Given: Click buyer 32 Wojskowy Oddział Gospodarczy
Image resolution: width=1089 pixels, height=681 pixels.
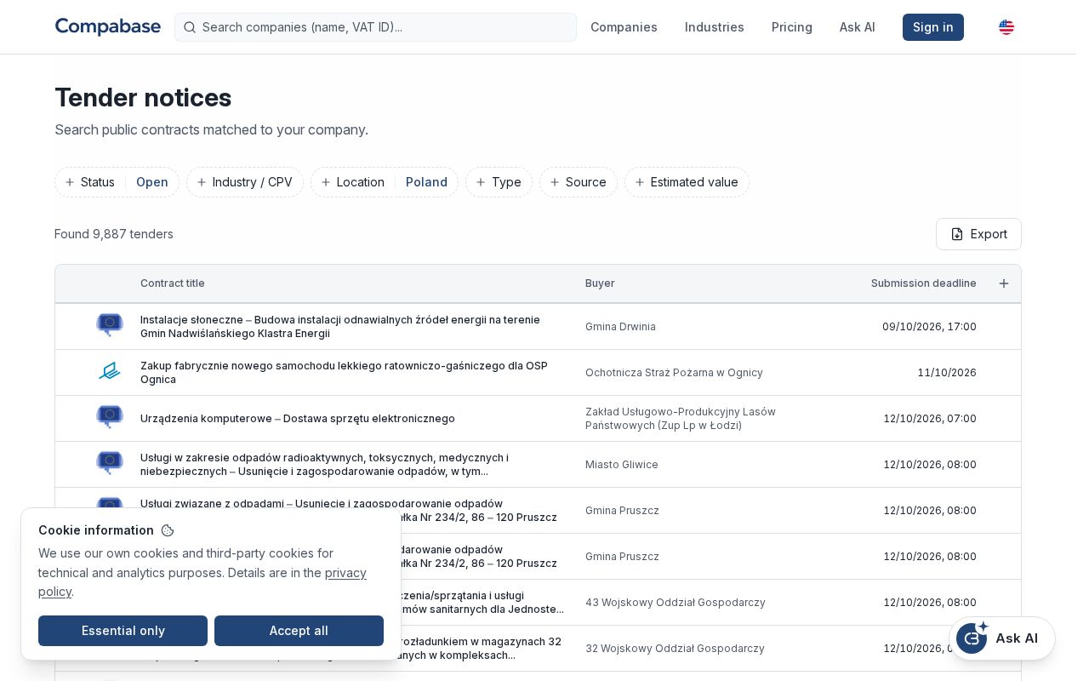Looking at the screenshot, I should click(x=675, y=649).
